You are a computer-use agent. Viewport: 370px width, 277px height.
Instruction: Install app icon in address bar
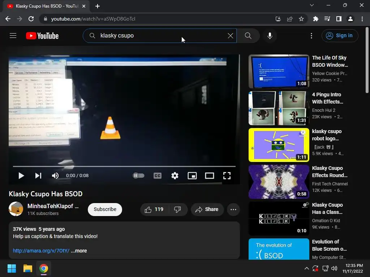(278, 19)
